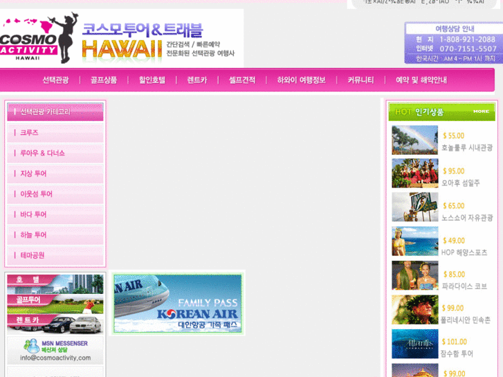Click the $ 95.00 price

click(454, 171)
